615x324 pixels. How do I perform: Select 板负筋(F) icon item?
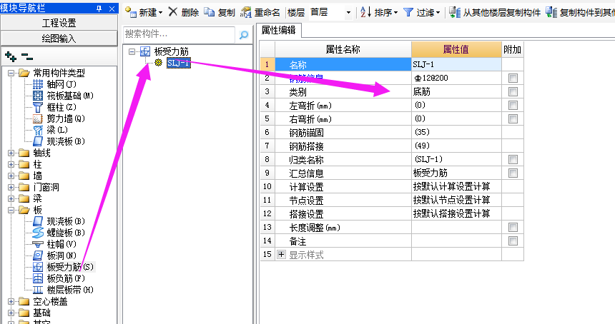tap(38, 278)
